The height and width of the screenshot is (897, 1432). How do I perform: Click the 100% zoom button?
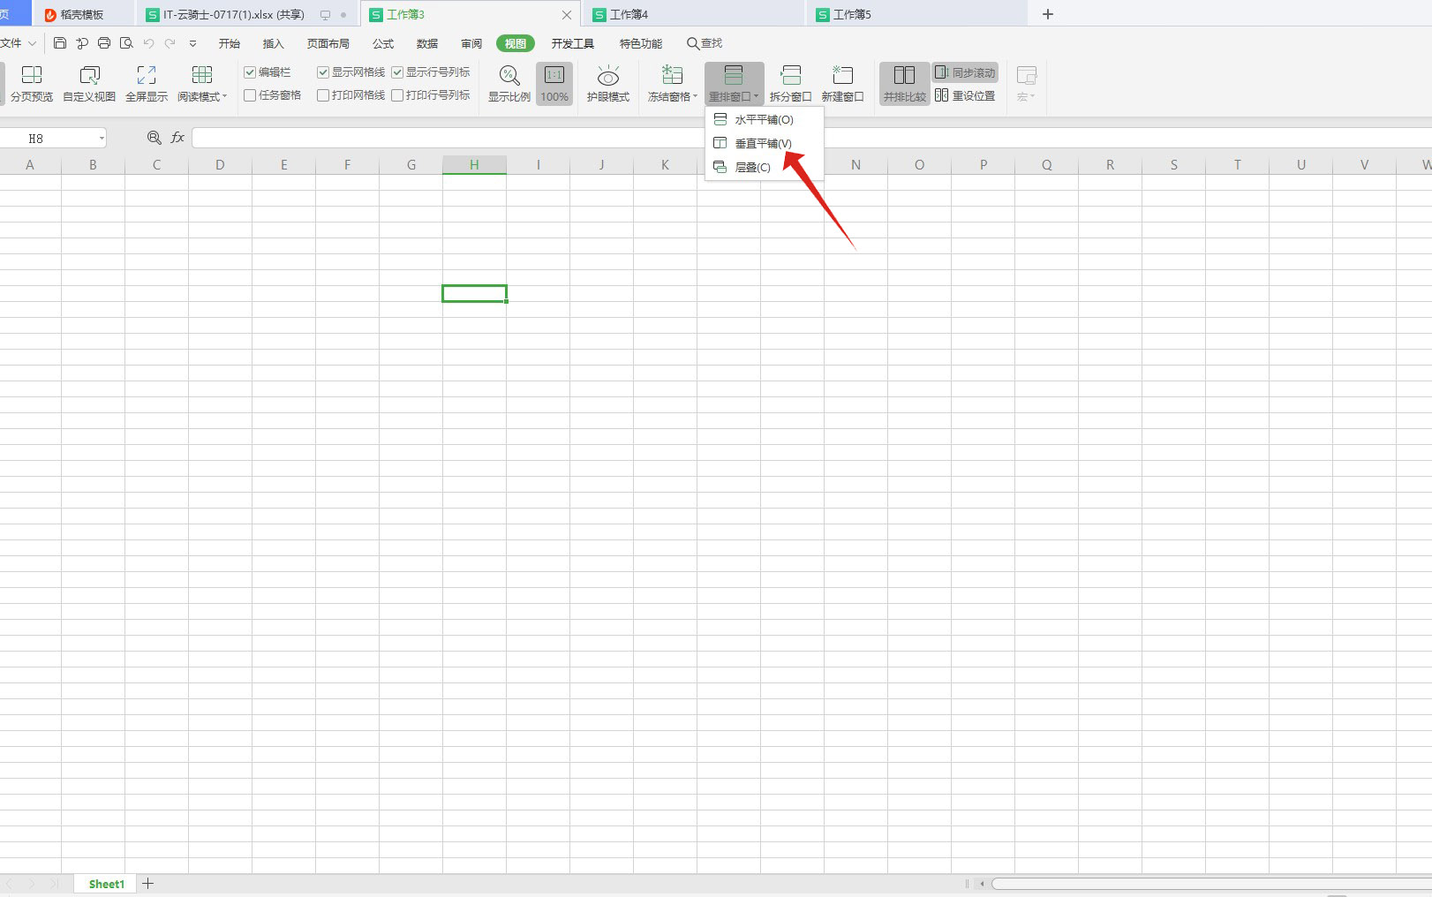click(x=554, y=84)
